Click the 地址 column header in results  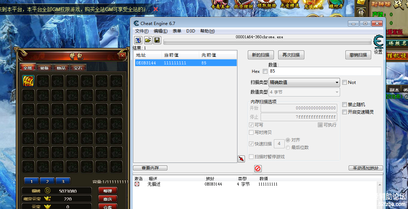[148, 55]
